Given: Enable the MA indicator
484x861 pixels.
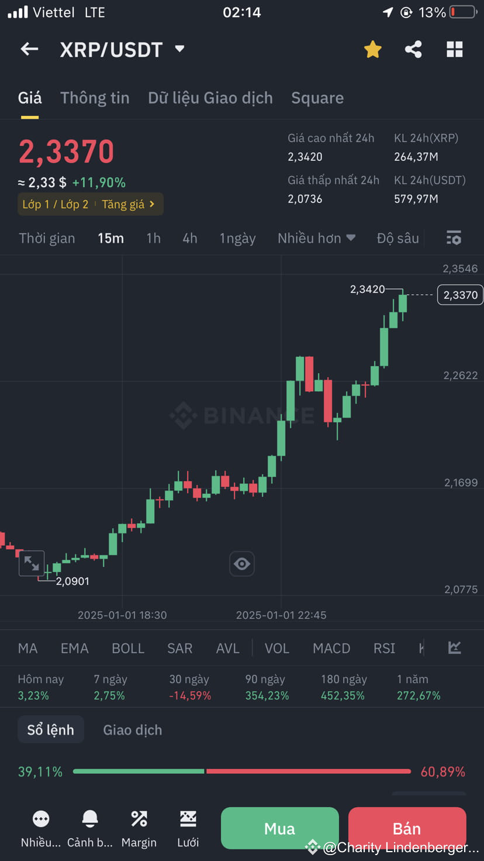Looking at the screenshot, I should pyautogui.click(x=27, y=648).
